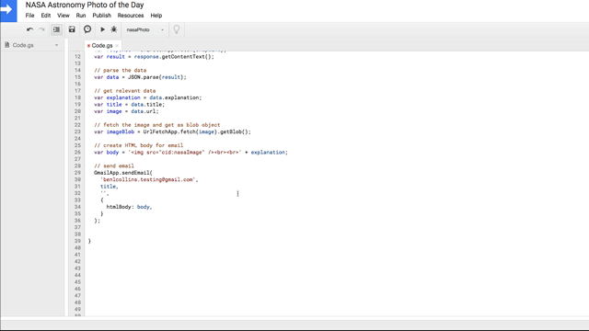The height and width of the screenshot is (331, 589).
Task: Click 'var data = JSON.parse(result);' line
Action: click(x=140, y=77)
